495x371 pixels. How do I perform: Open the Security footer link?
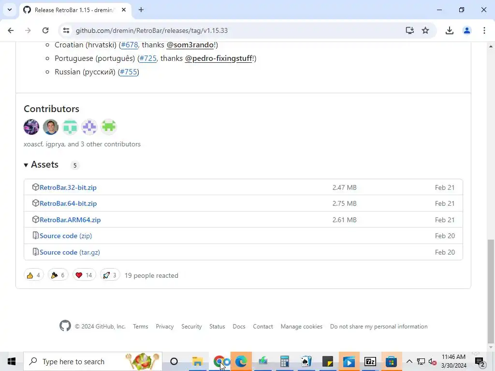pyautogui.click(x=191, y=327)
